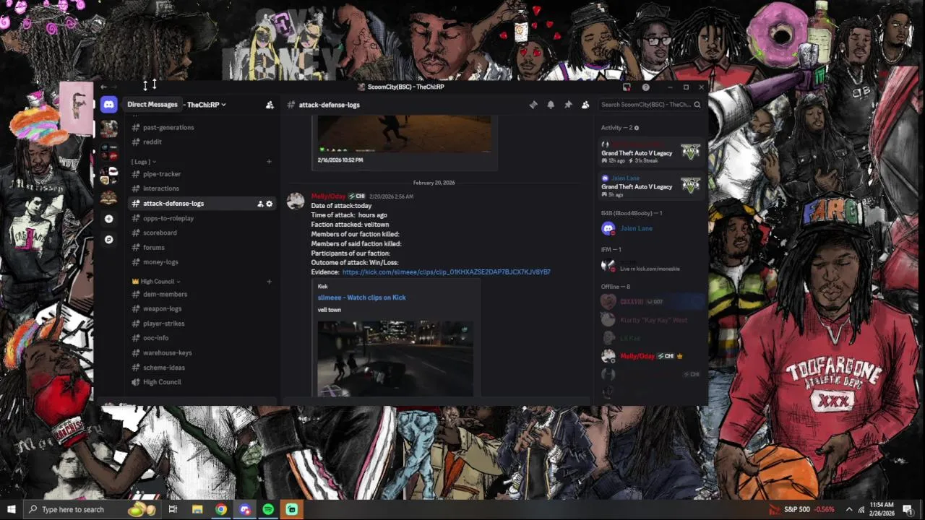This screenshot has width=925, height=520.
Task: Open Jalen Lane's Grand Theft Auto V activity card
Action: coord(651,186)
